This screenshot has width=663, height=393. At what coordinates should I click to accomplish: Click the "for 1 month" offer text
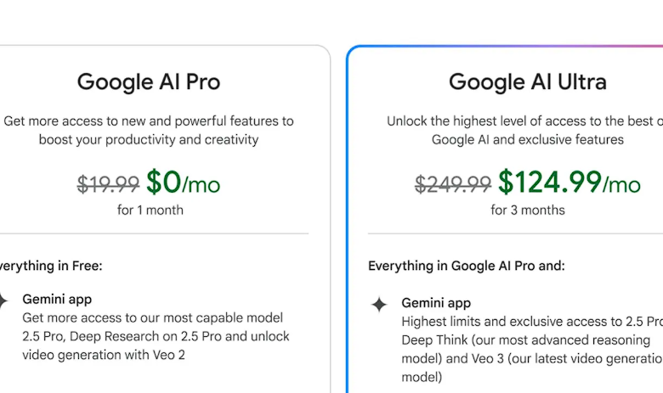click(150, 210)
